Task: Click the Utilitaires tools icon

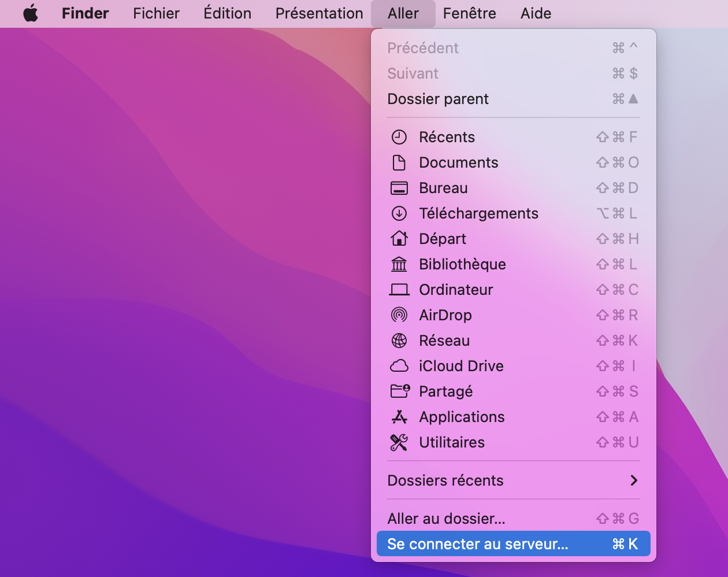Action: [x=399, y=442]
